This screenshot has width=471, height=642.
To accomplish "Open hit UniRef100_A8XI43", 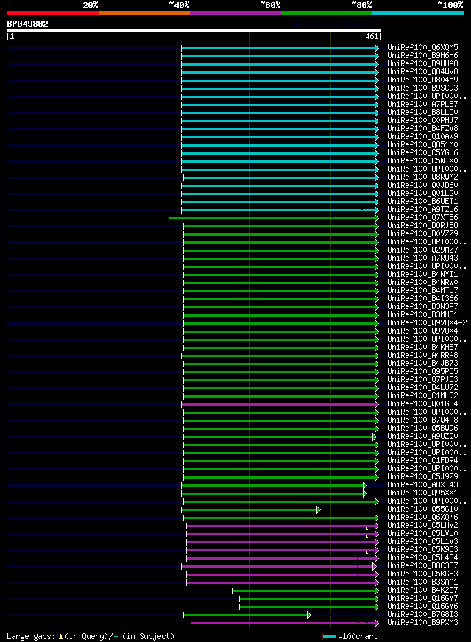I will tap(422, 485).
